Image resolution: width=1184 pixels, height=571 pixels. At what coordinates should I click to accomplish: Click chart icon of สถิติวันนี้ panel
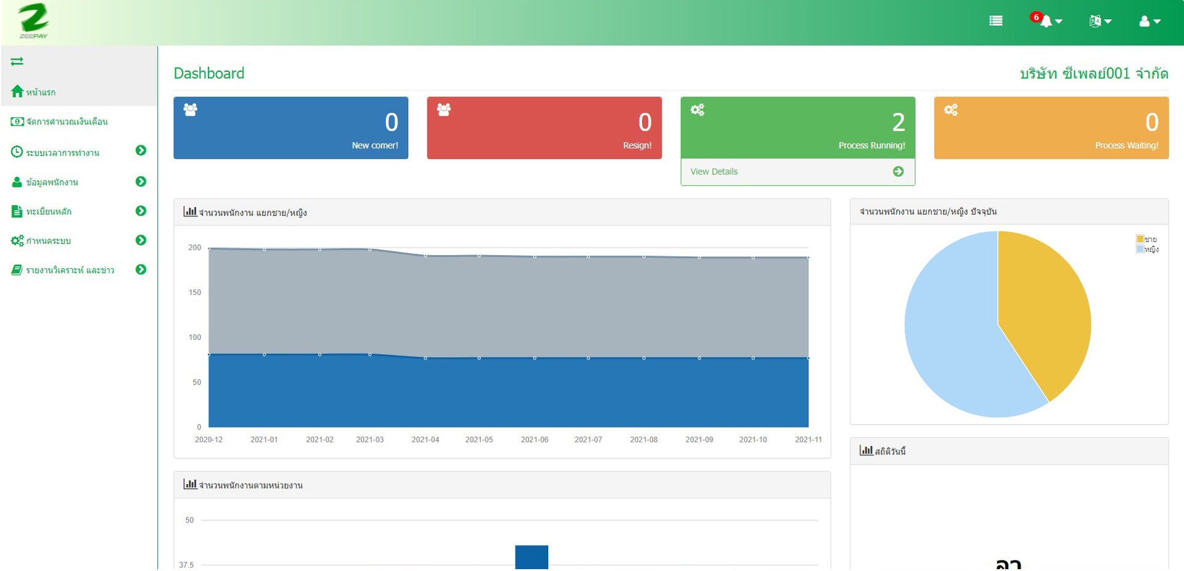tap(866, 450)
